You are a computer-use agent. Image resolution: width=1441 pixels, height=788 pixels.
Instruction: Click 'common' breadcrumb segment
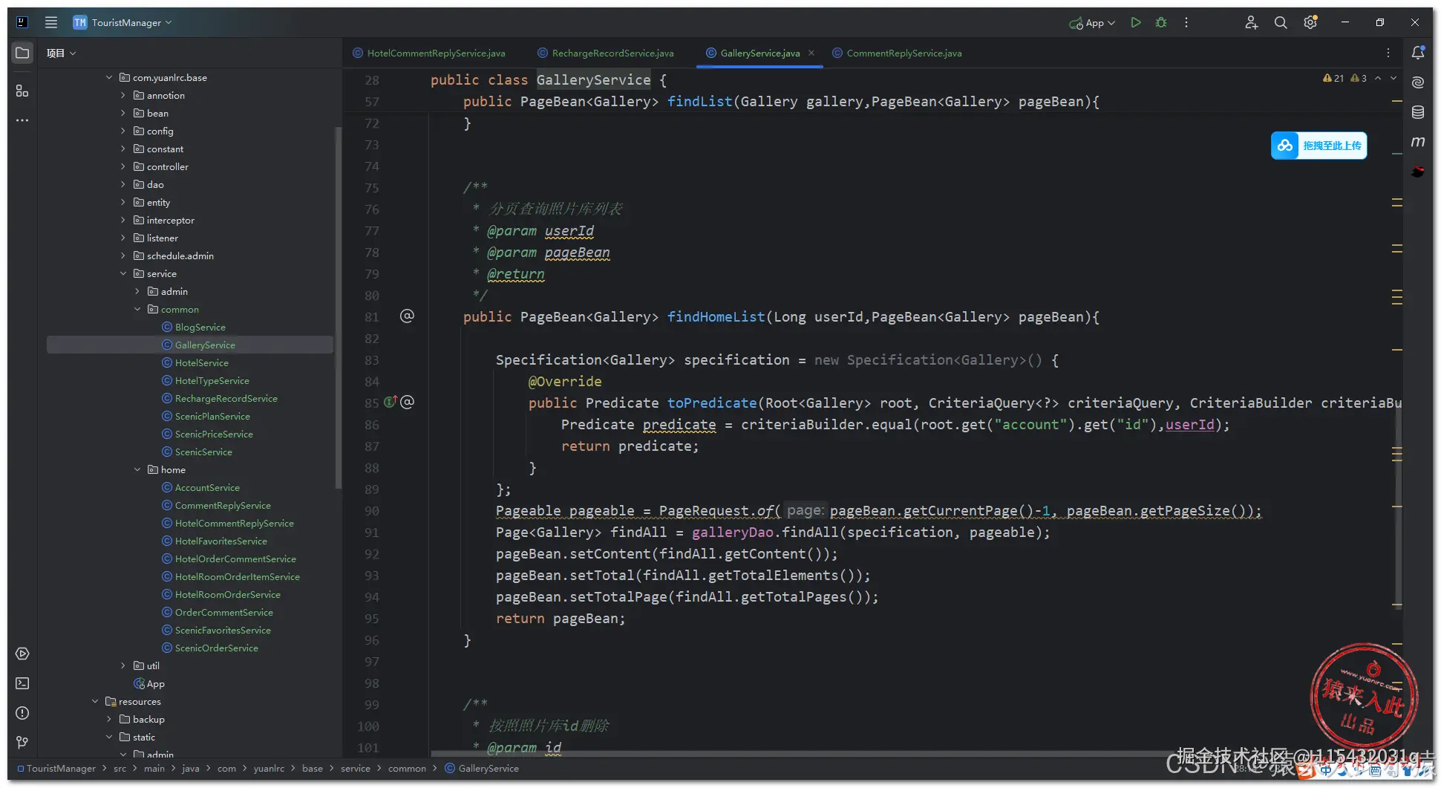pos(407,768)
